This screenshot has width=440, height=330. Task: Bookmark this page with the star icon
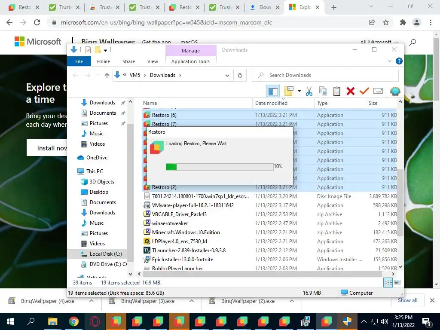(386, 22)
